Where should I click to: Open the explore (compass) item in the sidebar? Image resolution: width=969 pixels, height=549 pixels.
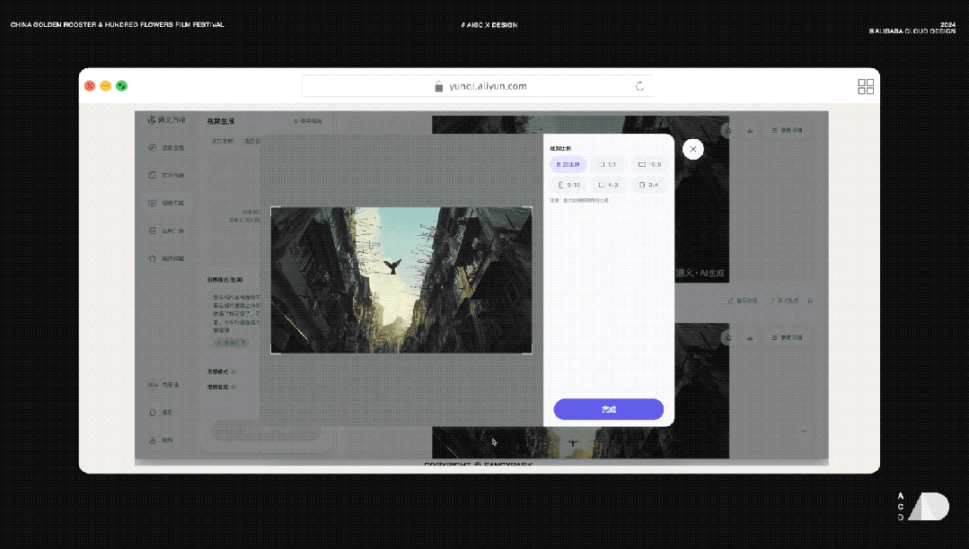[166, 148]
